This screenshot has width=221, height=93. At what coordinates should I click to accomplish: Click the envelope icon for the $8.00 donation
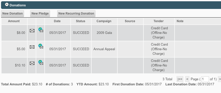click(x=32, y=31)
